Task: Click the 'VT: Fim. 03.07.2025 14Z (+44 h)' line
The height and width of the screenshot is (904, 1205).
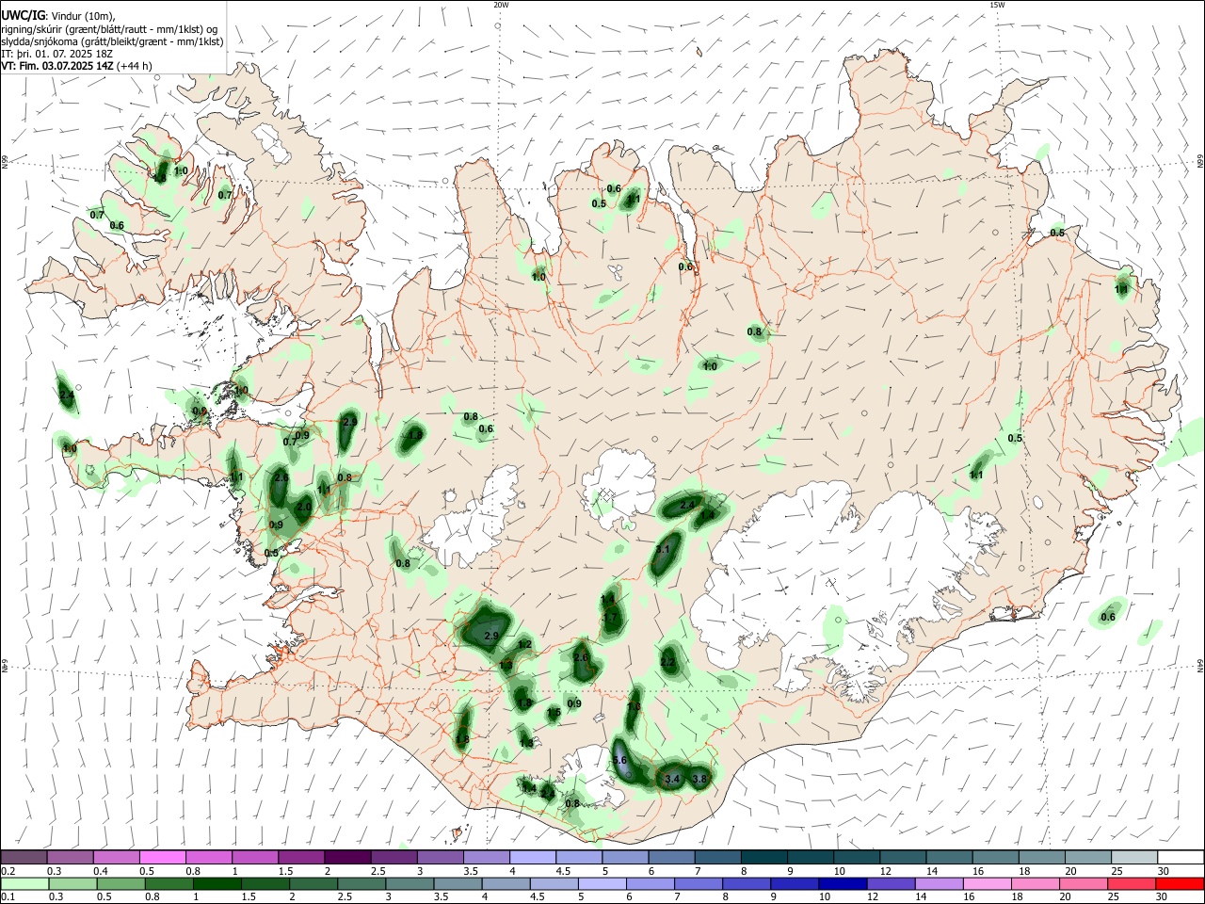Action: (77, 66)
